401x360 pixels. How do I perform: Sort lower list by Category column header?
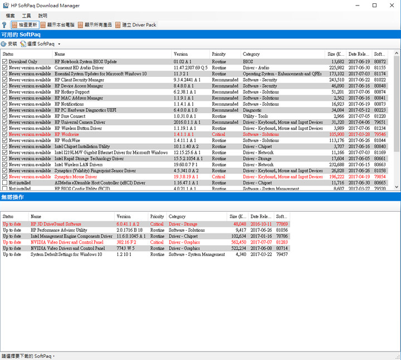(177, 216)
